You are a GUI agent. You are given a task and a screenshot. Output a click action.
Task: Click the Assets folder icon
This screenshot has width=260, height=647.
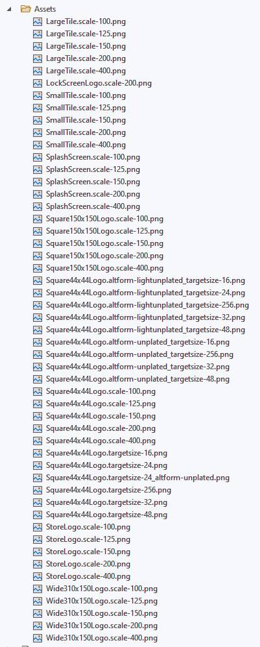pyautogui.click(x=26, y=8)
